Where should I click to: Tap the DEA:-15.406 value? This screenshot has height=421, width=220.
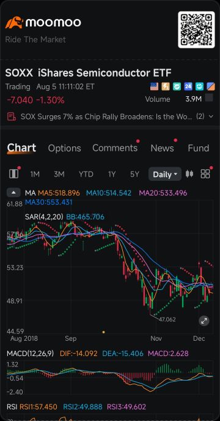pyautogui.click(x=123, y=354)
